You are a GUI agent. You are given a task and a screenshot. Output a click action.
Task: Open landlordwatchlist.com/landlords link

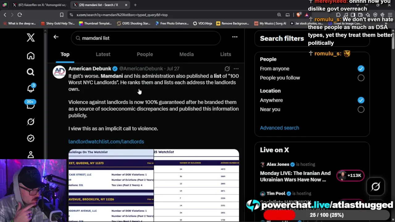pyautogui.click(x=106, y=142)
